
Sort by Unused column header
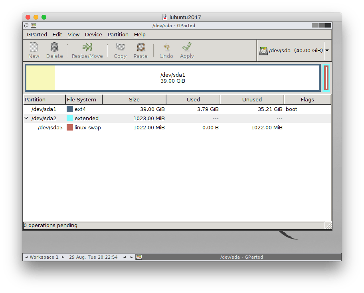coord(252,100)
